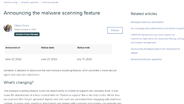Open the OPEN BETA request list article
Screen dimensions: 184x104
point(157,39)
